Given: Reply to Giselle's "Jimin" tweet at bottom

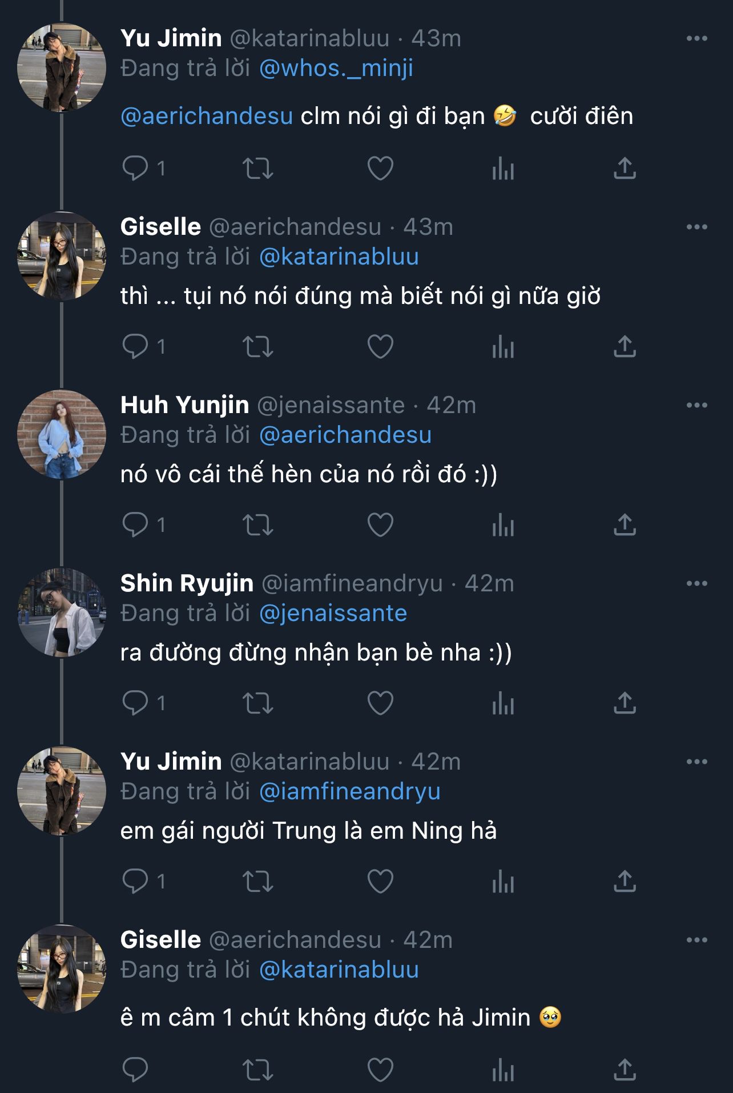Looking at the screenshot, I should 135,1070.
